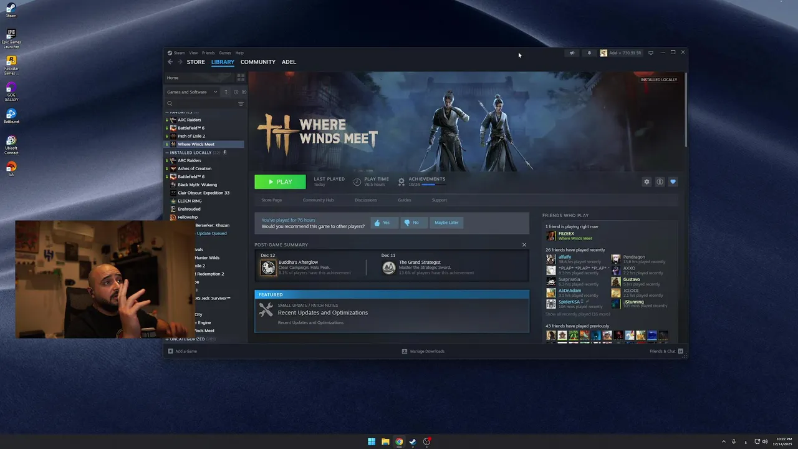The width and height of the screenshot is (798, 449).
Task: Open the EA desktop shortcut
Action: (11, 168)
